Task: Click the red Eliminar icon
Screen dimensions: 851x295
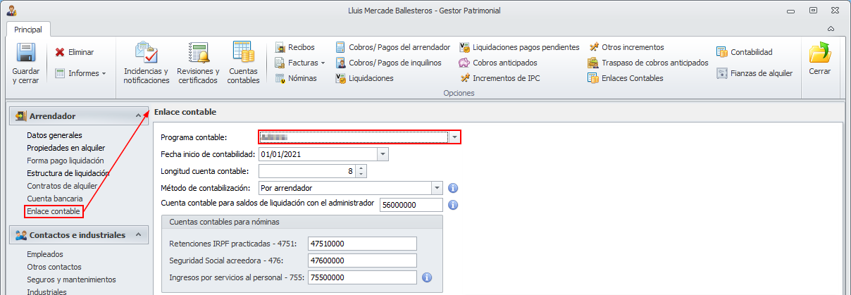Action: click(60, 52)
